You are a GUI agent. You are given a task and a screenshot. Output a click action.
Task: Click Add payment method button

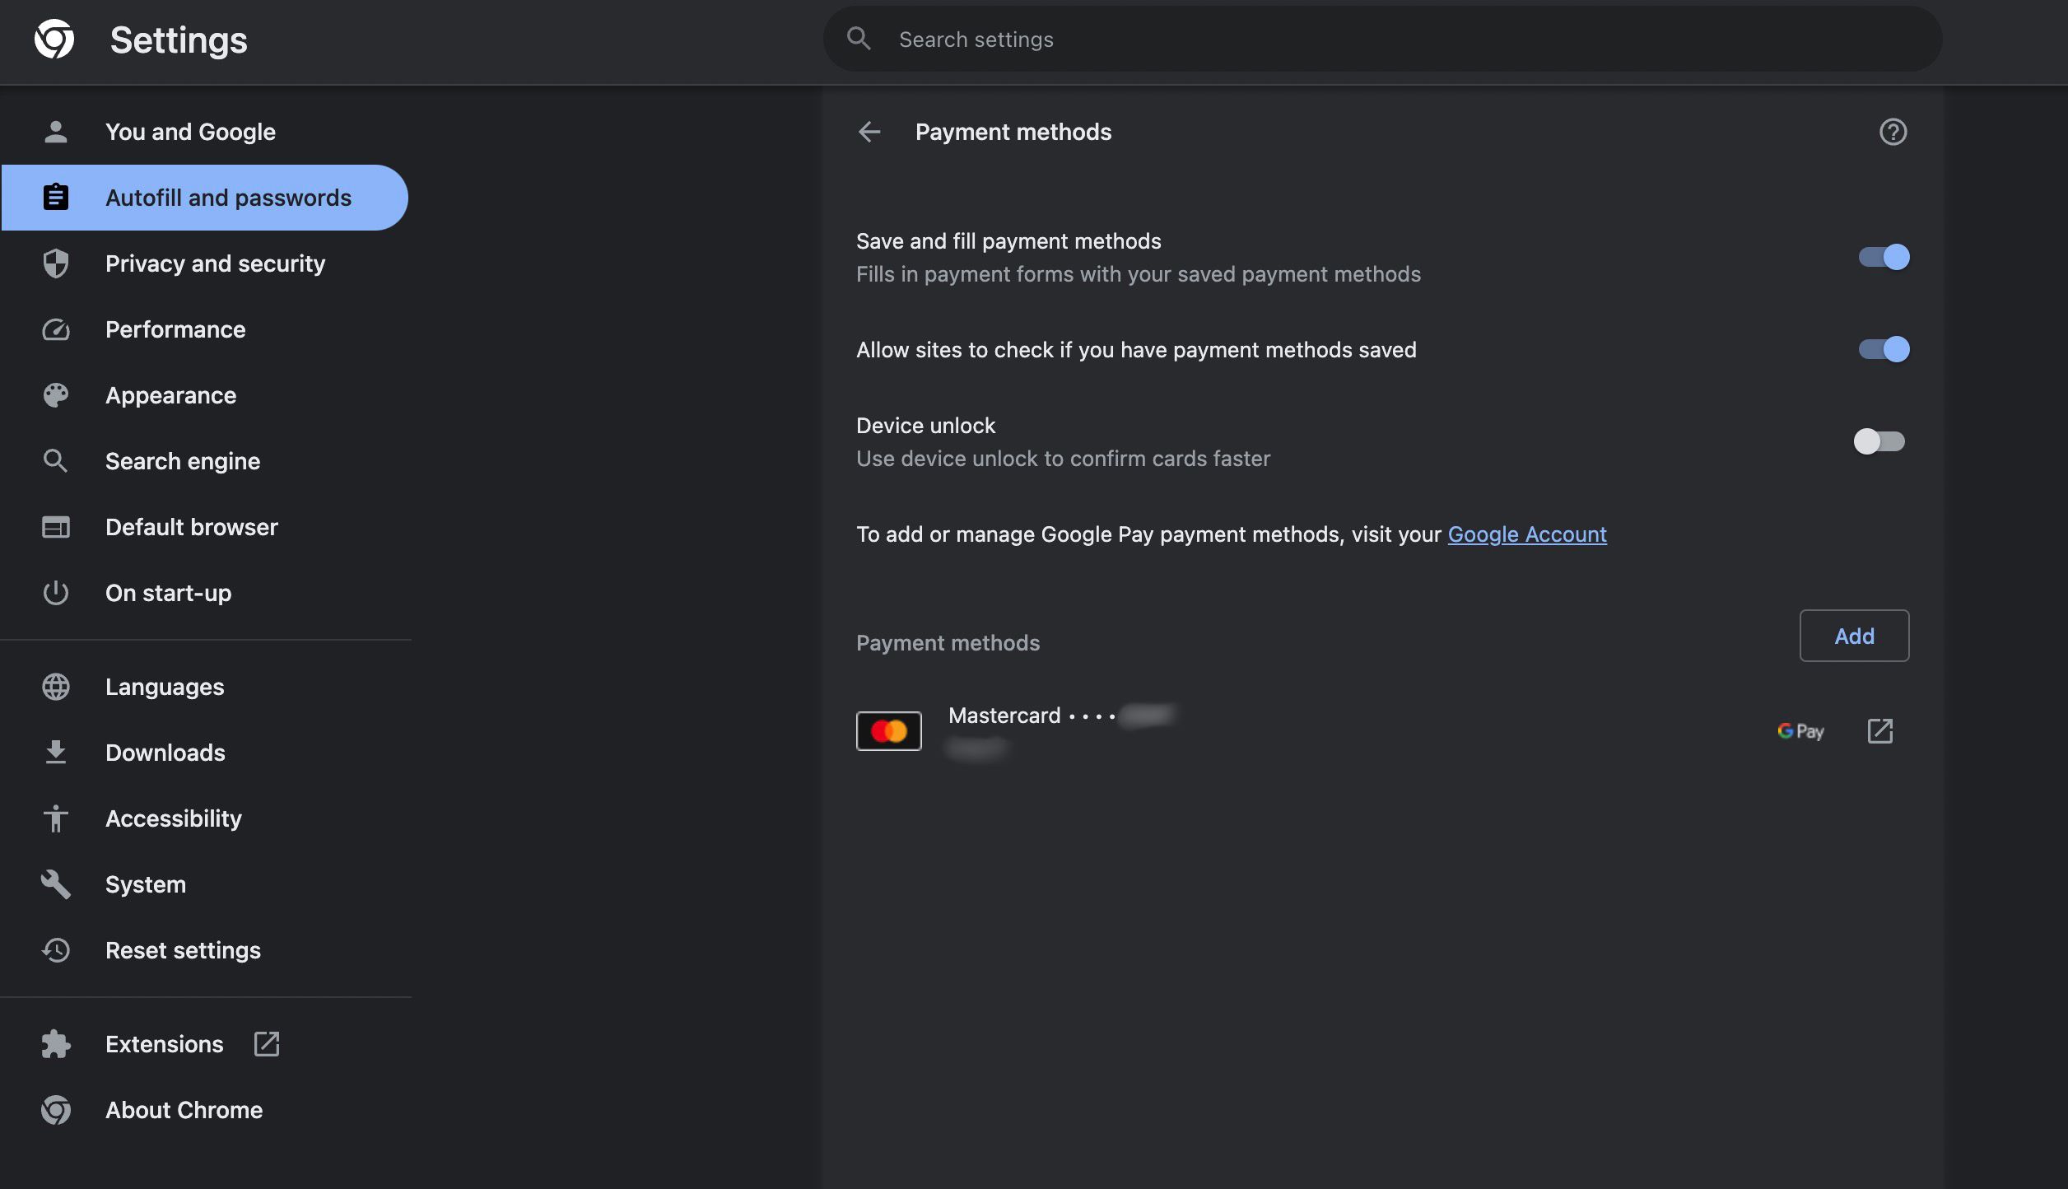pyautogui.click(x=1855, y=635)
